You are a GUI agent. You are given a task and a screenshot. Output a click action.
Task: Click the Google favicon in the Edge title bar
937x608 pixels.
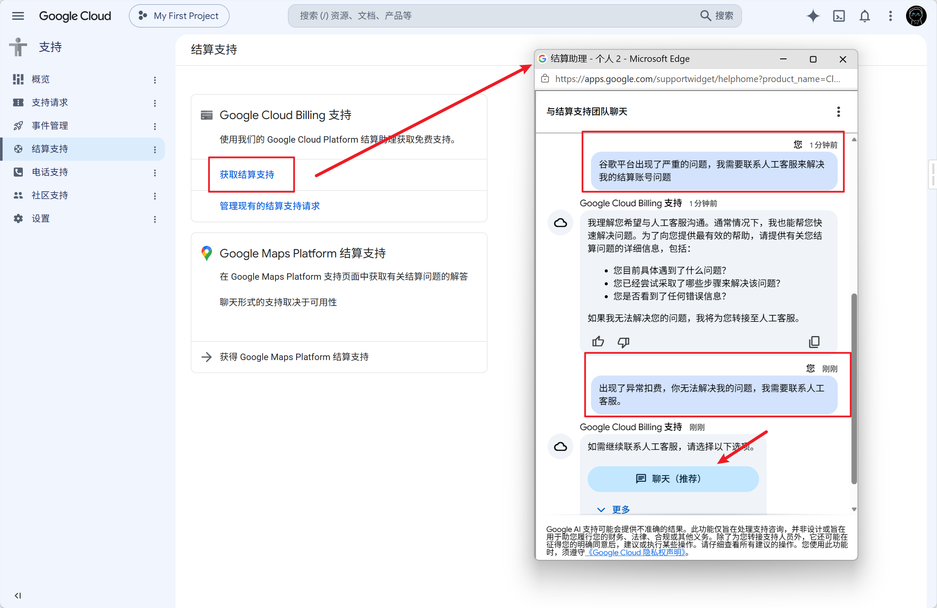tap(542, 58)
